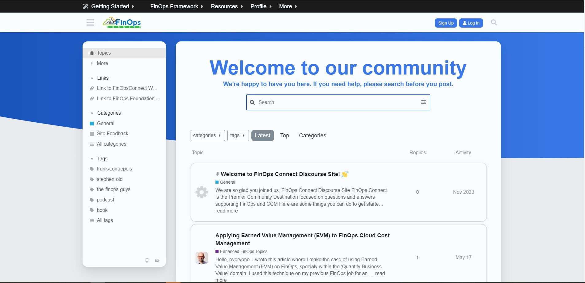Collapse the Categories section in the sidebar
Viewport: 585px width, 283px height.
pyautogui.click(x=106, y=113)
